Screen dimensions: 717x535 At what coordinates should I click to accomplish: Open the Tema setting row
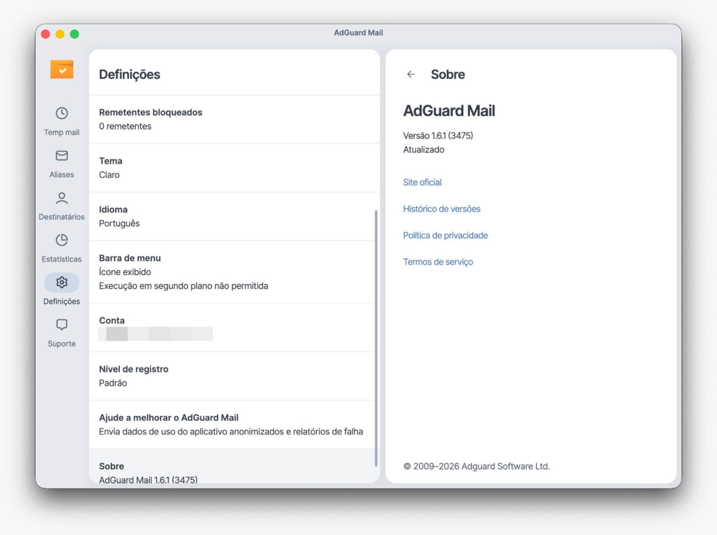click(x=234, y=168)
